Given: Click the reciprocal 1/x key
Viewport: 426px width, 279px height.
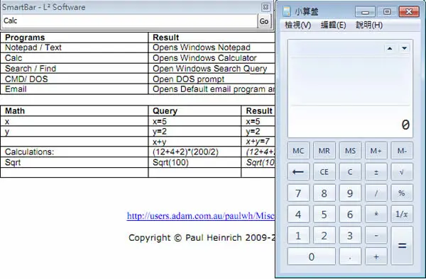Looking at the screenshot, I should (402, 214).
